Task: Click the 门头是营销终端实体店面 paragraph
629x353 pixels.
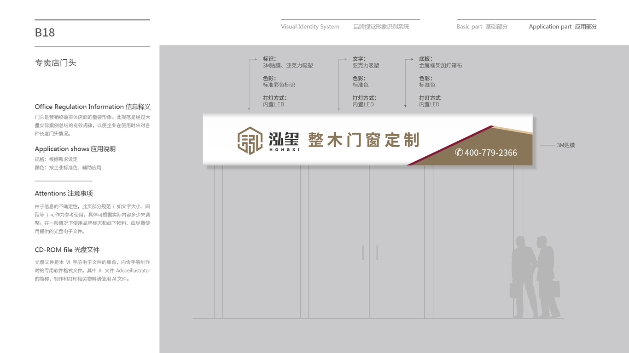Action: 93,125
